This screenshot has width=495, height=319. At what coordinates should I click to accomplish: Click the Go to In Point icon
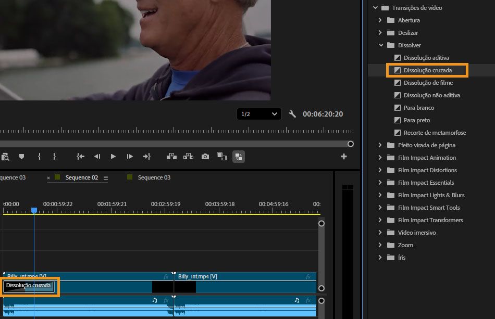(x=81, y=156)
